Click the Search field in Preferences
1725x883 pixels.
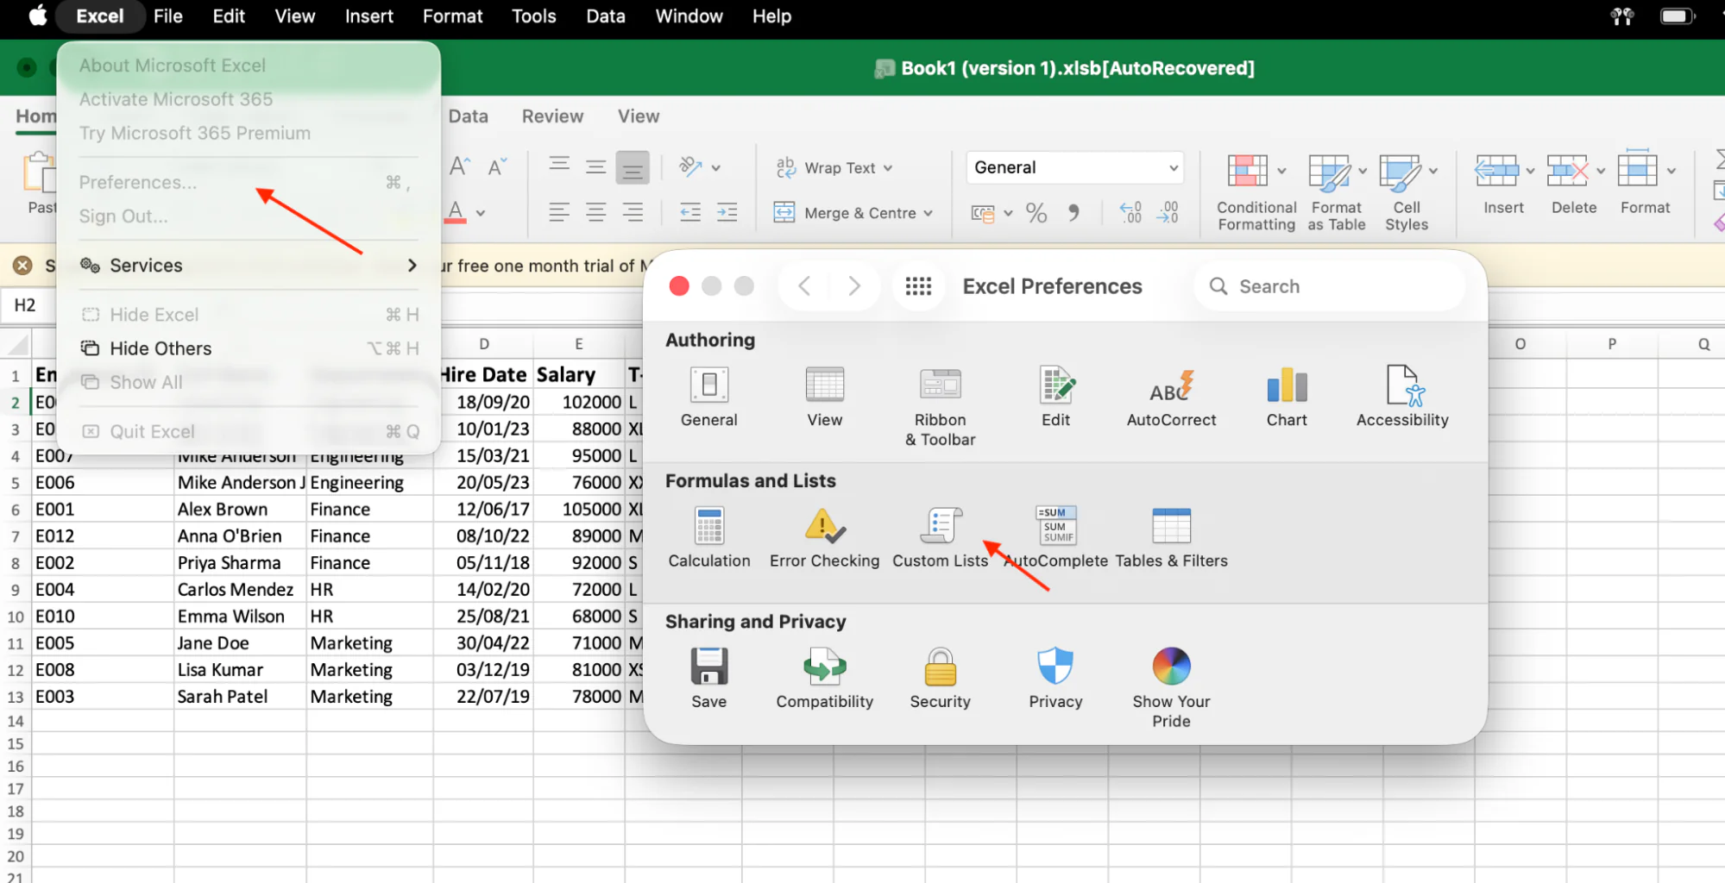point(1330,286)
